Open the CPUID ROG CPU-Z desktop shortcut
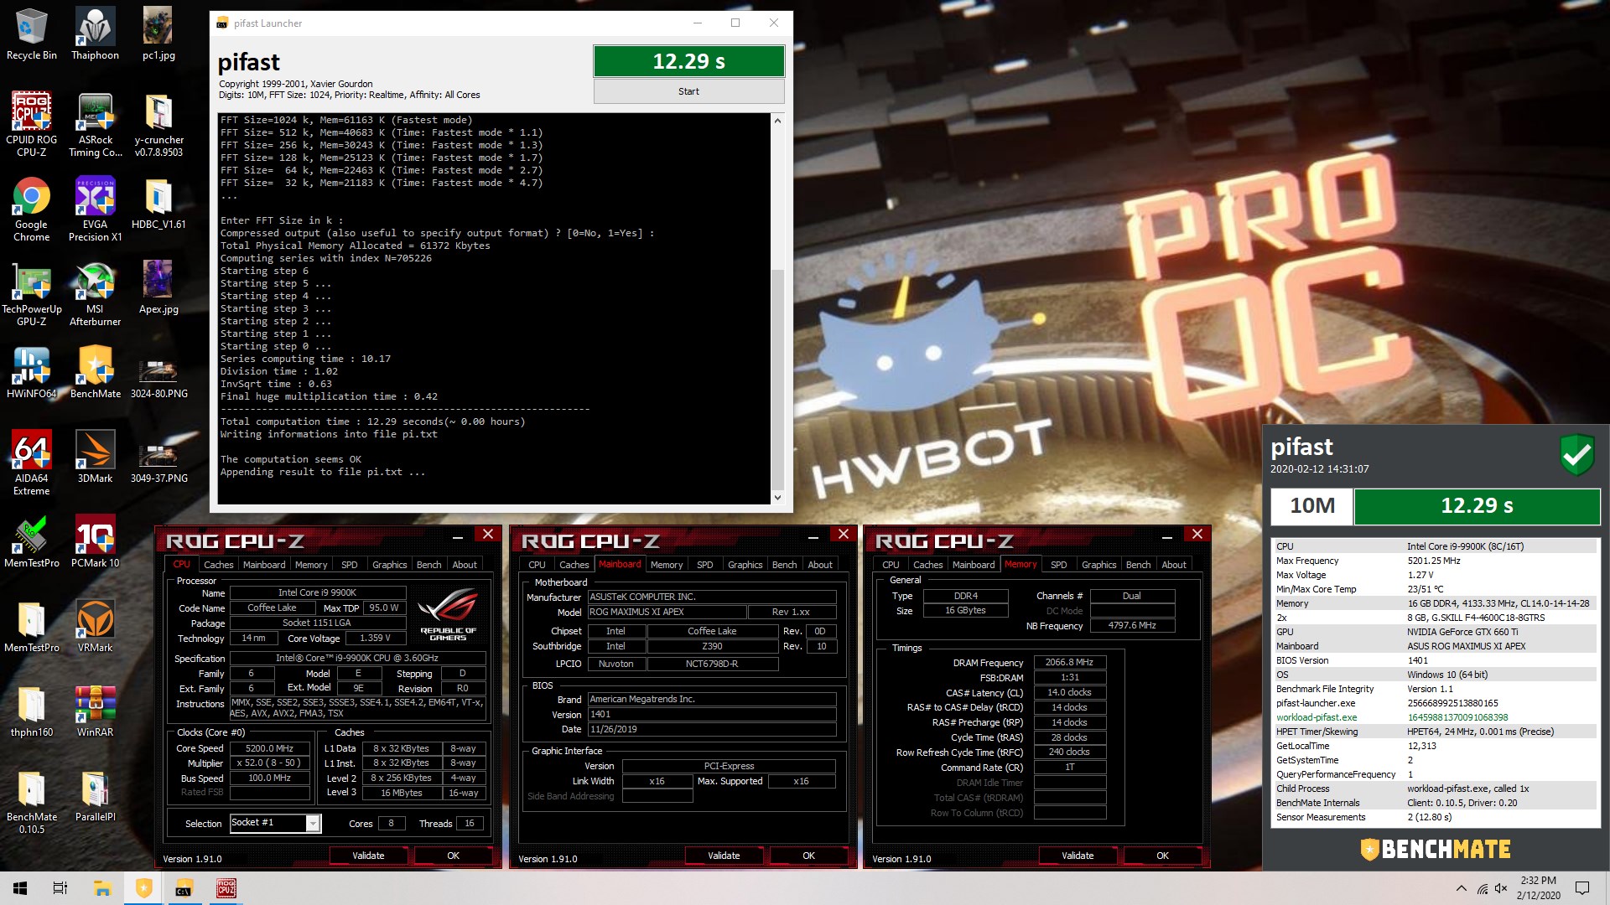Viewport: 1610px width, 905px height. click(x=32, y=124)
